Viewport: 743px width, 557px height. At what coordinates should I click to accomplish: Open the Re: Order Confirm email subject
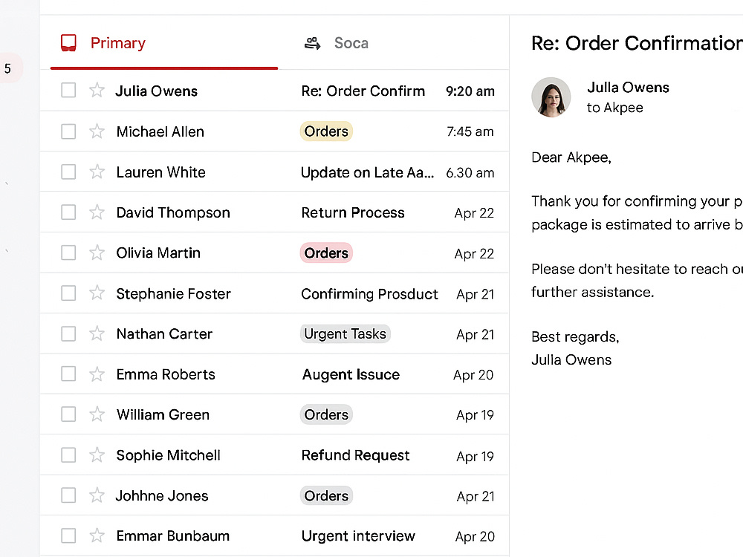point(363,91)
